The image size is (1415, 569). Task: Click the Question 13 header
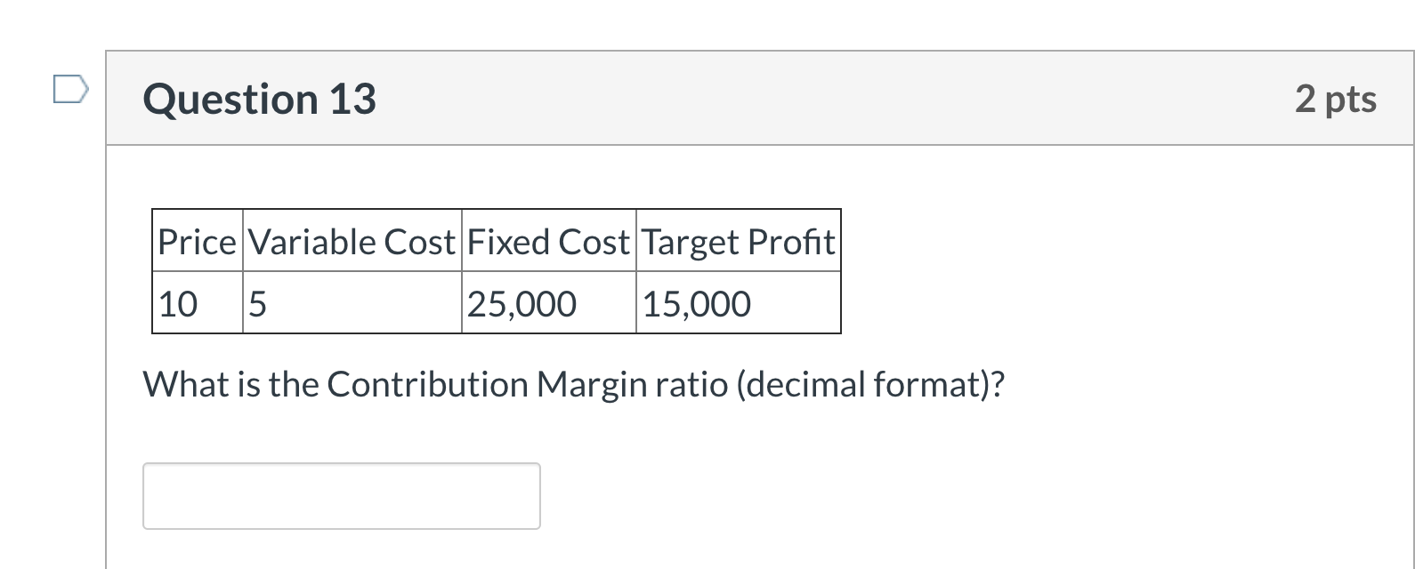(260, 99)
